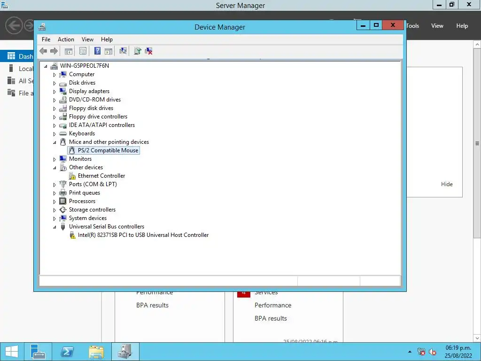Screen dimensions: 481x361
Task: Click the Keyboards category icon
Action: click(63, 133)
